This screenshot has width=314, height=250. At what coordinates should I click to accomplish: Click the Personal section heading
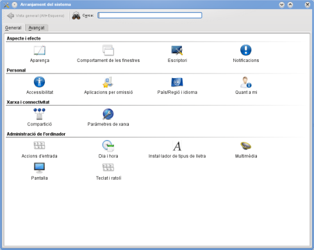point(16,70)
